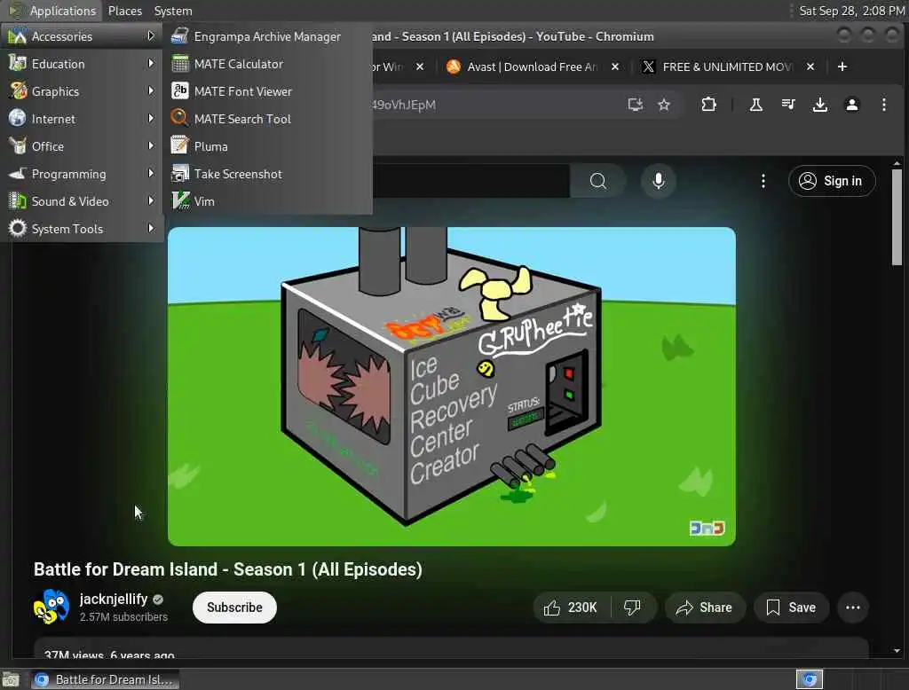Click the install app icon in address bar
This screenshot has height=690, width=909.
(636, 105)
